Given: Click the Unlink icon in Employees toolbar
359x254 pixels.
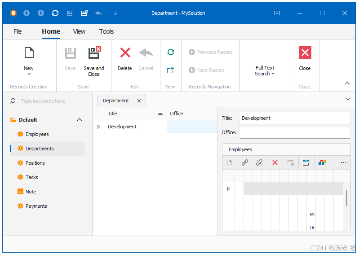Looking at the screenshot, I should coord(259,162).
